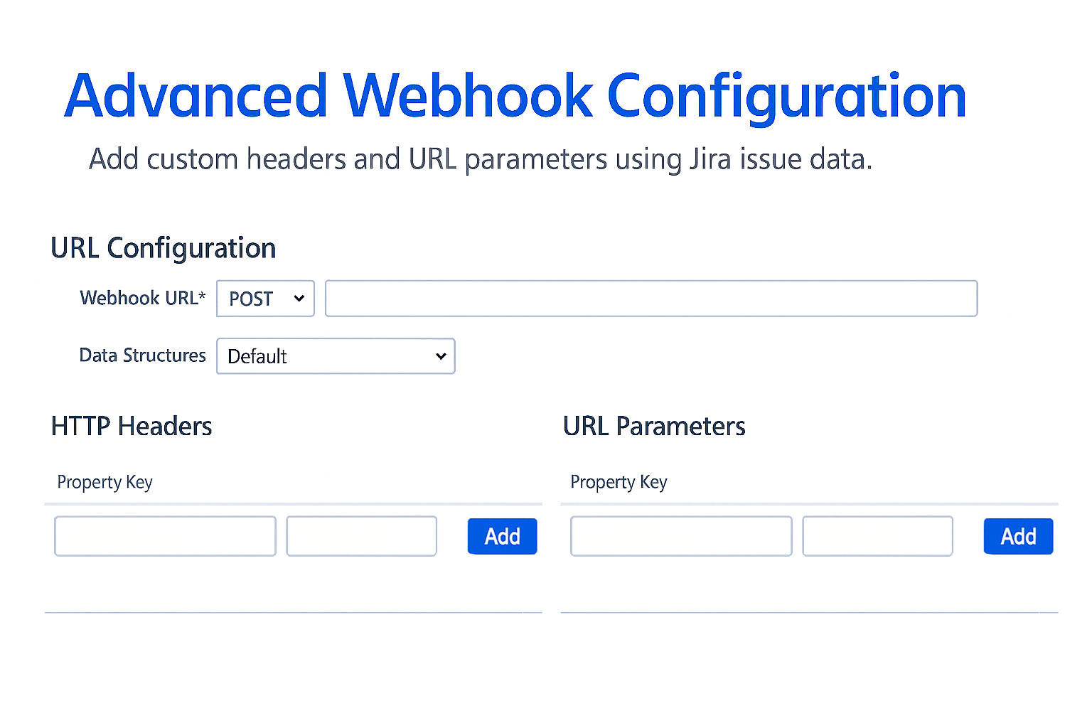The image size is (1092, 728).
Task: Select the HTTP Headers section heading
Action: click(x=132, y=427)
